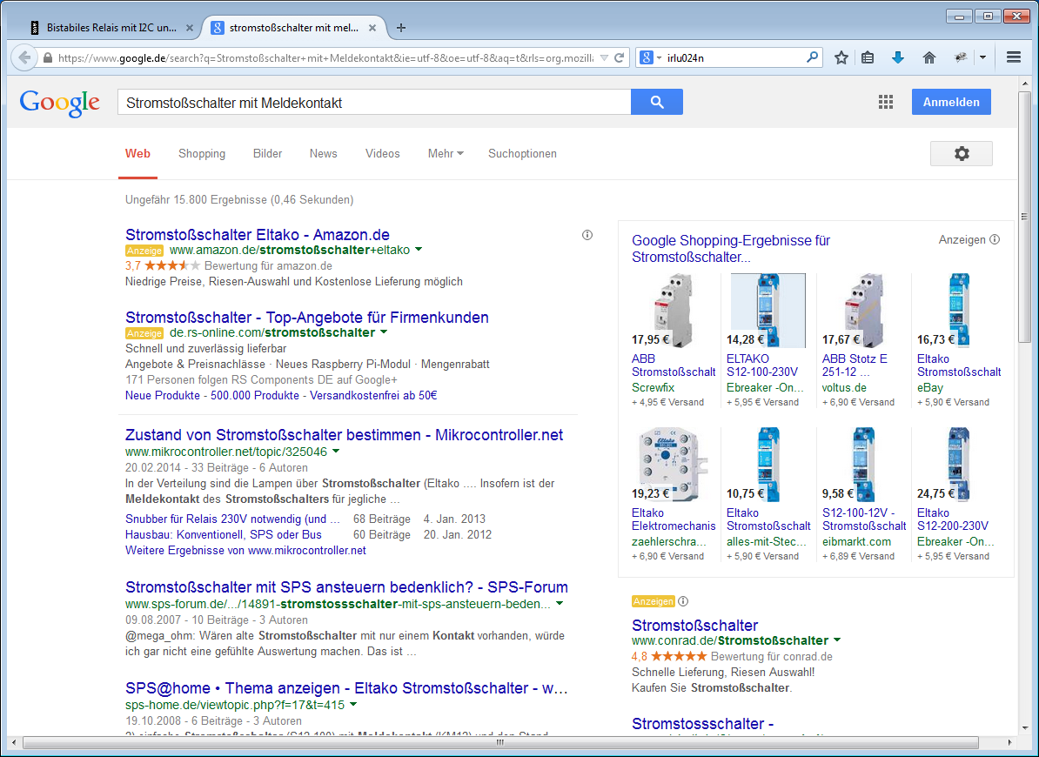Image resolution: width=1039 pixels, height=757 pixels.
Task: Open Hausbau: Konventionell, SPS oder Bus link
Action: pos(224,534)
